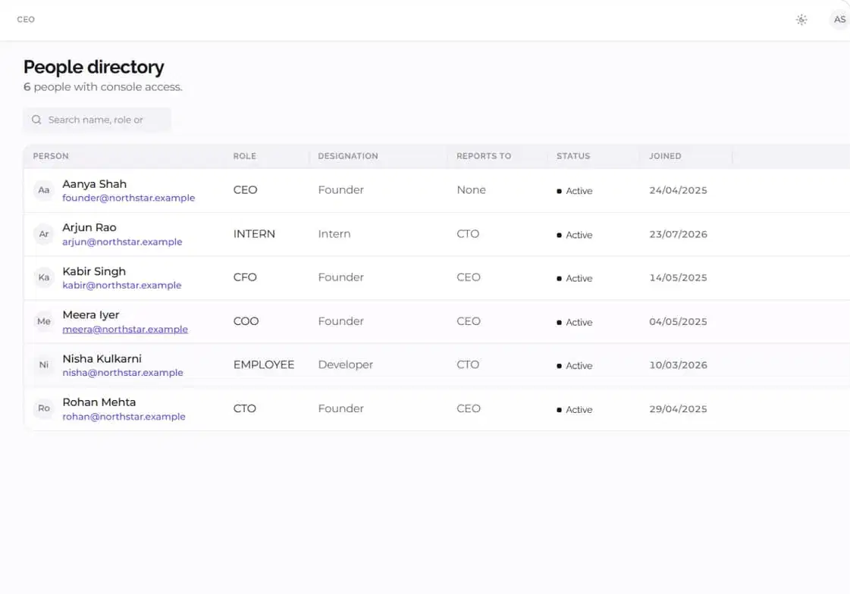
Task: Click joined date 14/05/2025
Action: pos(678,278)
